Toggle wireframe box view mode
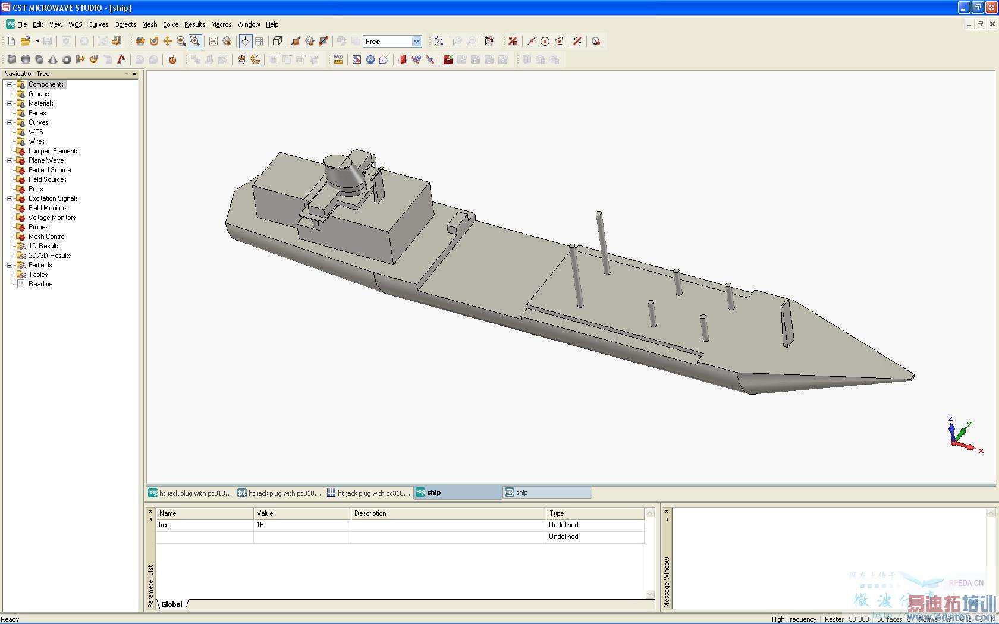The height and width of the screenshot is (624, 999). [277, 41]
